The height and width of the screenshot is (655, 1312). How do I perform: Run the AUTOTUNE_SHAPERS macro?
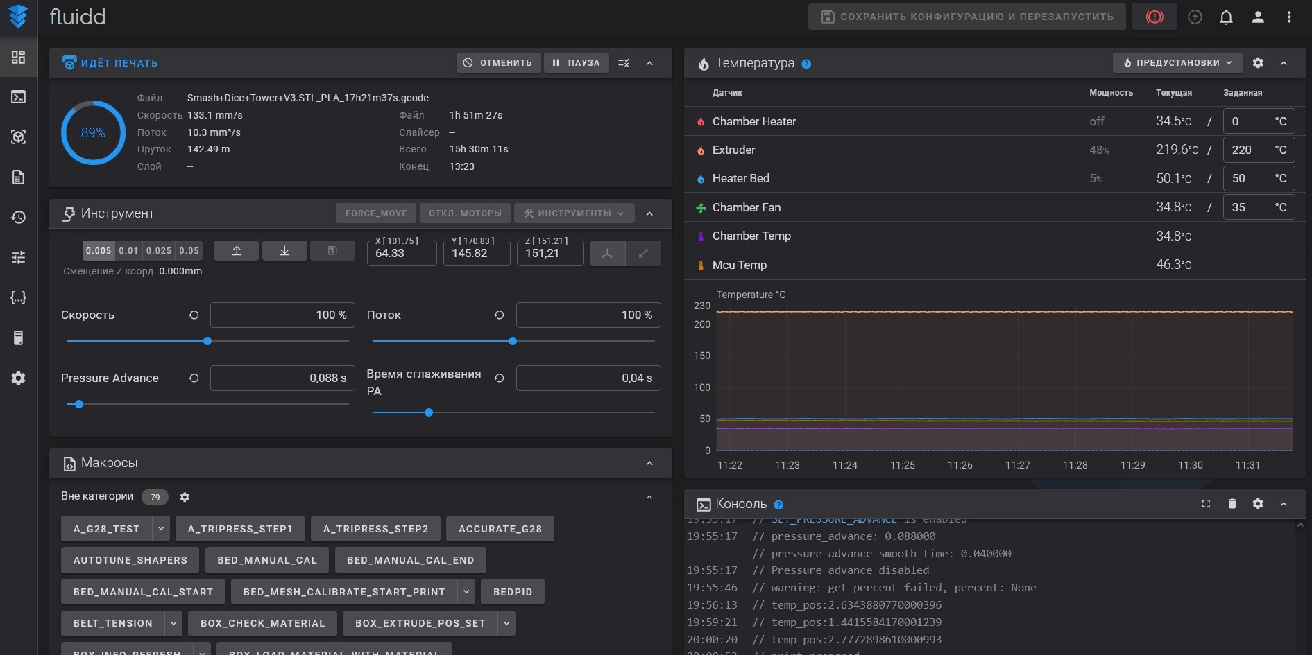tap(130, 560)
